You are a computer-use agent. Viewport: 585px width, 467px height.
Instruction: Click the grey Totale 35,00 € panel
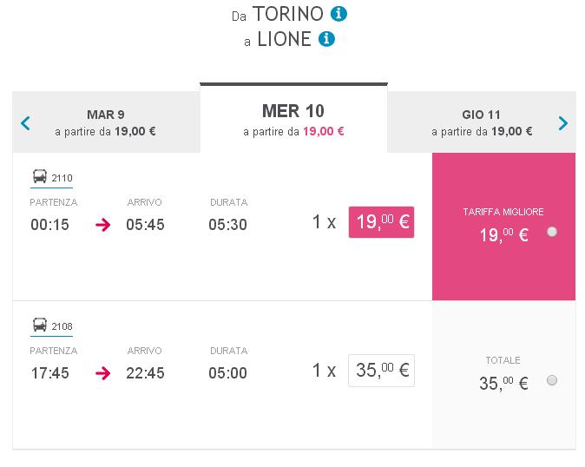[x=503, y=375]
